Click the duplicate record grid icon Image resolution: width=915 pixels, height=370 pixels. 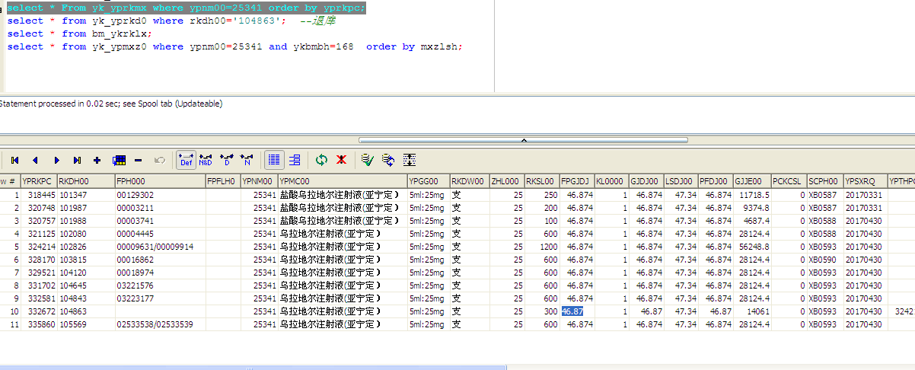click(x=118, y=160)
